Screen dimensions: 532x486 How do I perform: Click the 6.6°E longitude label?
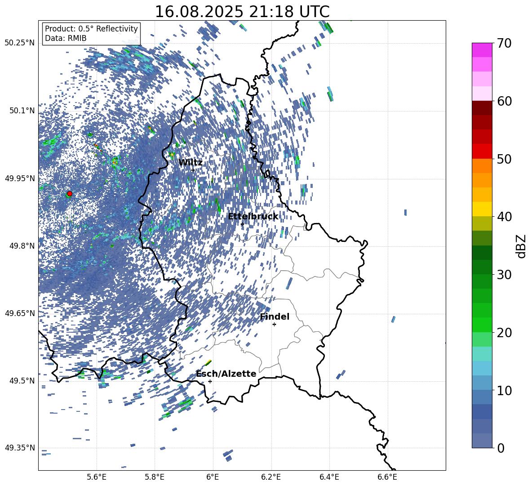click(387, 477)
